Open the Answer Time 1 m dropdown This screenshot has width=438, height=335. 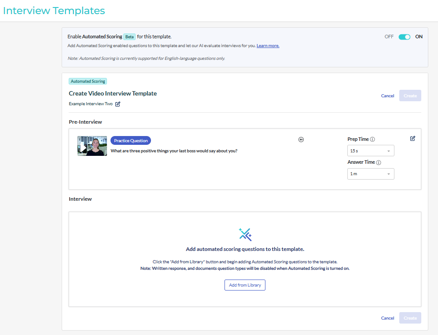[x=371, y=174]
